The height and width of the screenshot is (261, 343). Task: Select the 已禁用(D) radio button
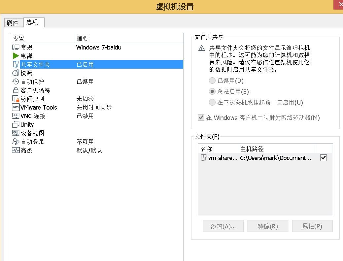click(x=212, y=81)
